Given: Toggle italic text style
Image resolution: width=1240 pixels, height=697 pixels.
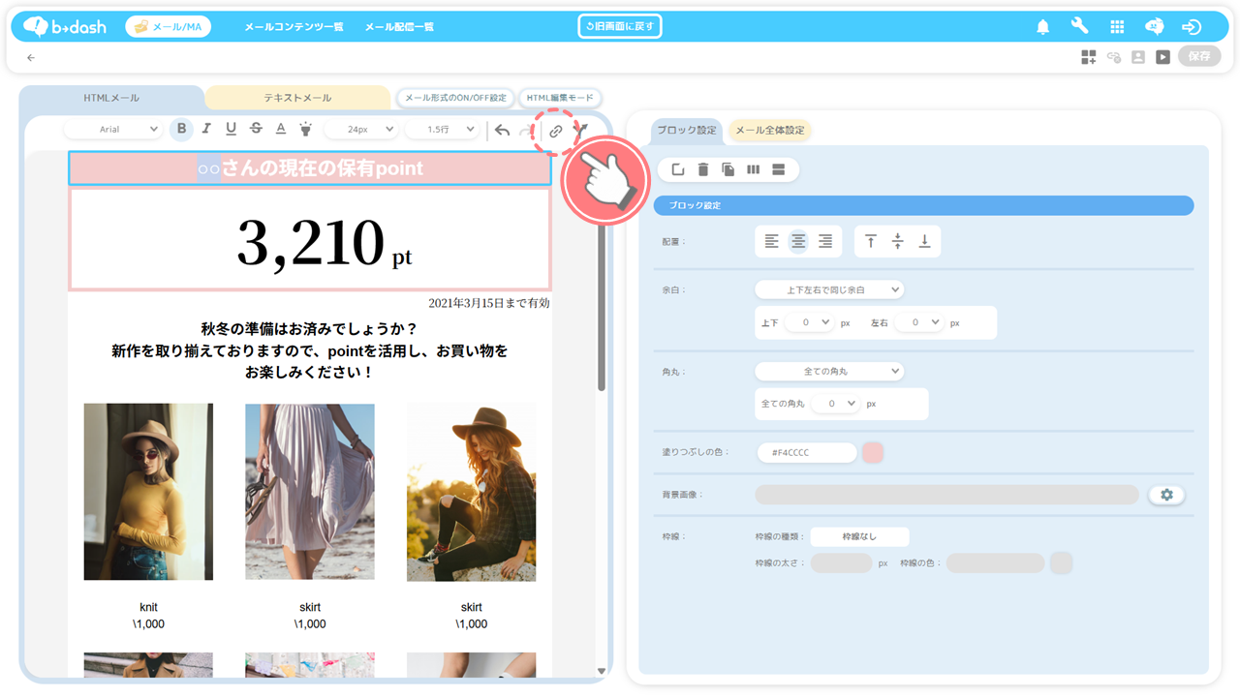Looking at the screenshot, I should 206,129.
